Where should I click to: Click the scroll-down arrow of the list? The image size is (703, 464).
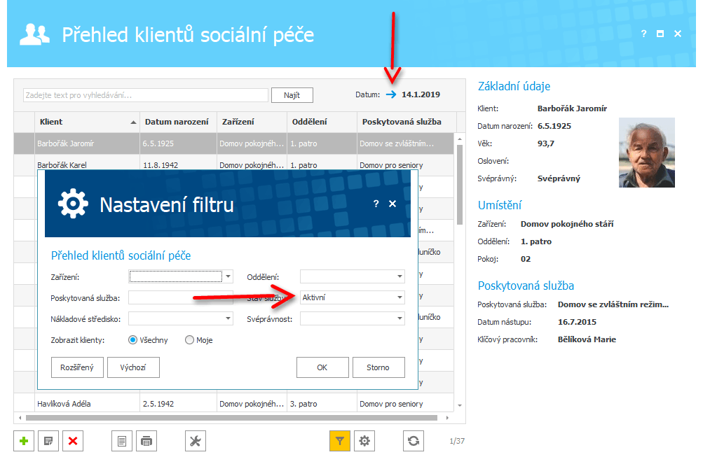point(460,405)
